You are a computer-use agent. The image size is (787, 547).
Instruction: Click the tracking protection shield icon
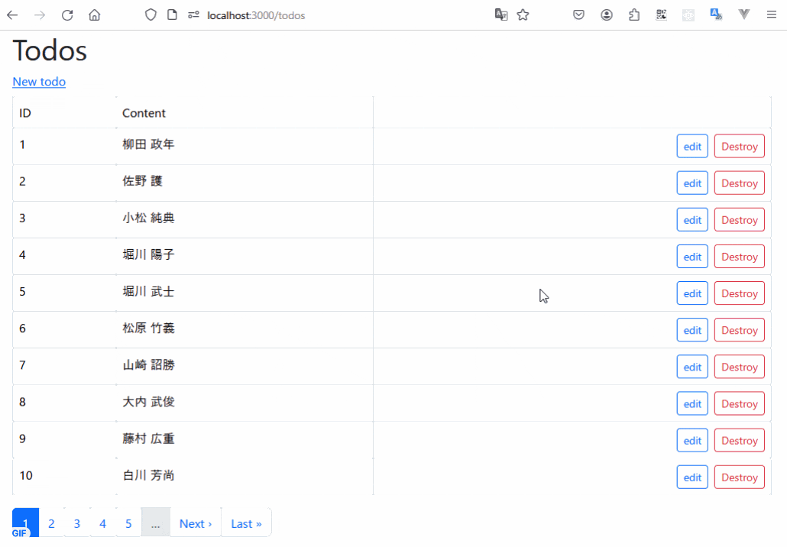click(150, 15)
